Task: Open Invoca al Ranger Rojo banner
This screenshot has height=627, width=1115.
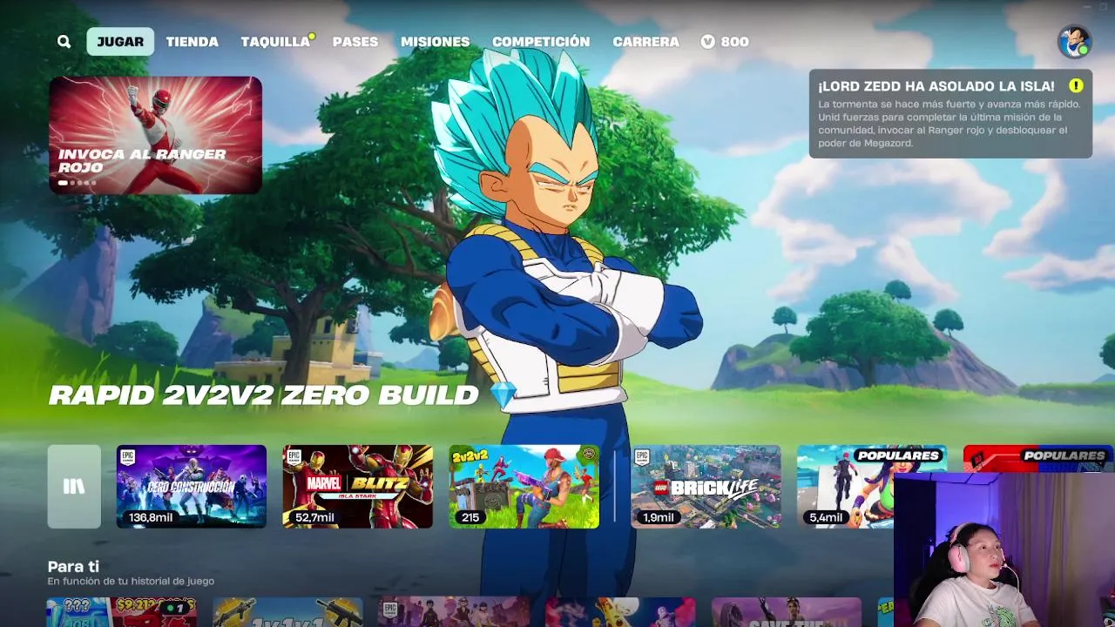Action: click(x=155, y=135)
